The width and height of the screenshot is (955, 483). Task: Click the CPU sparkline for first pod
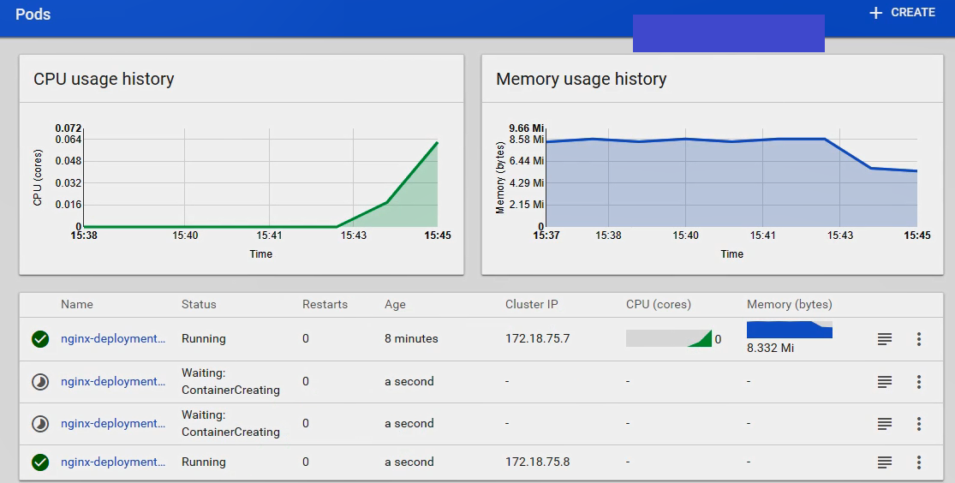click(669, 338)
